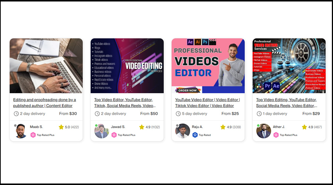The image size is (333, 185).
Task: Click the star rating icon beside 5.0 (422)
Action: coord(61,127)
